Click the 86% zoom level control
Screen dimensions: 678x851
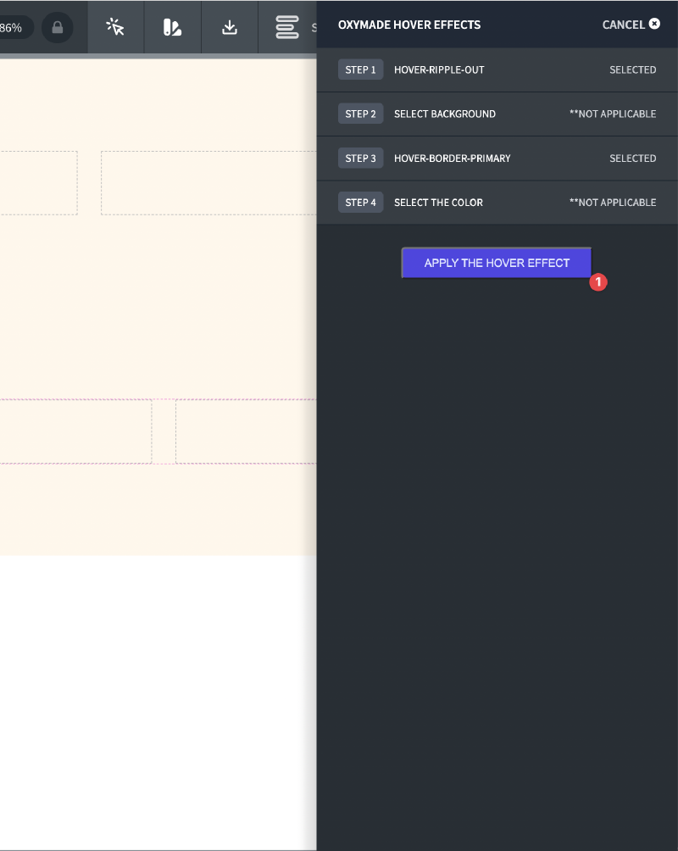click(13, 26)
